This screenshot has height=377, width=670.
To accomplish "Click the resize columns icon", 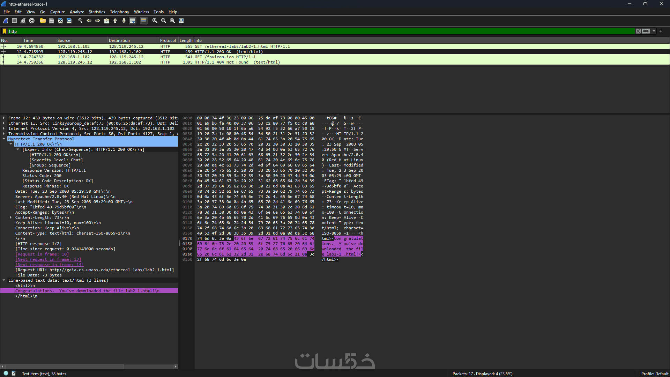I will click(181, 21).
